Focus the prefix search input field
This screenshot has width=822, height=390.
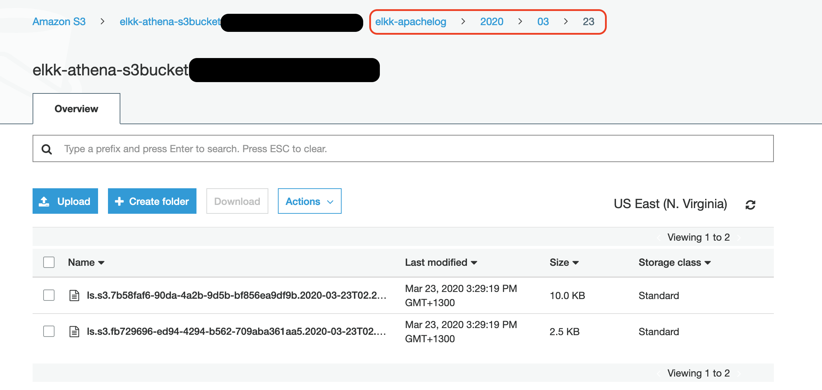pos(403,149)
